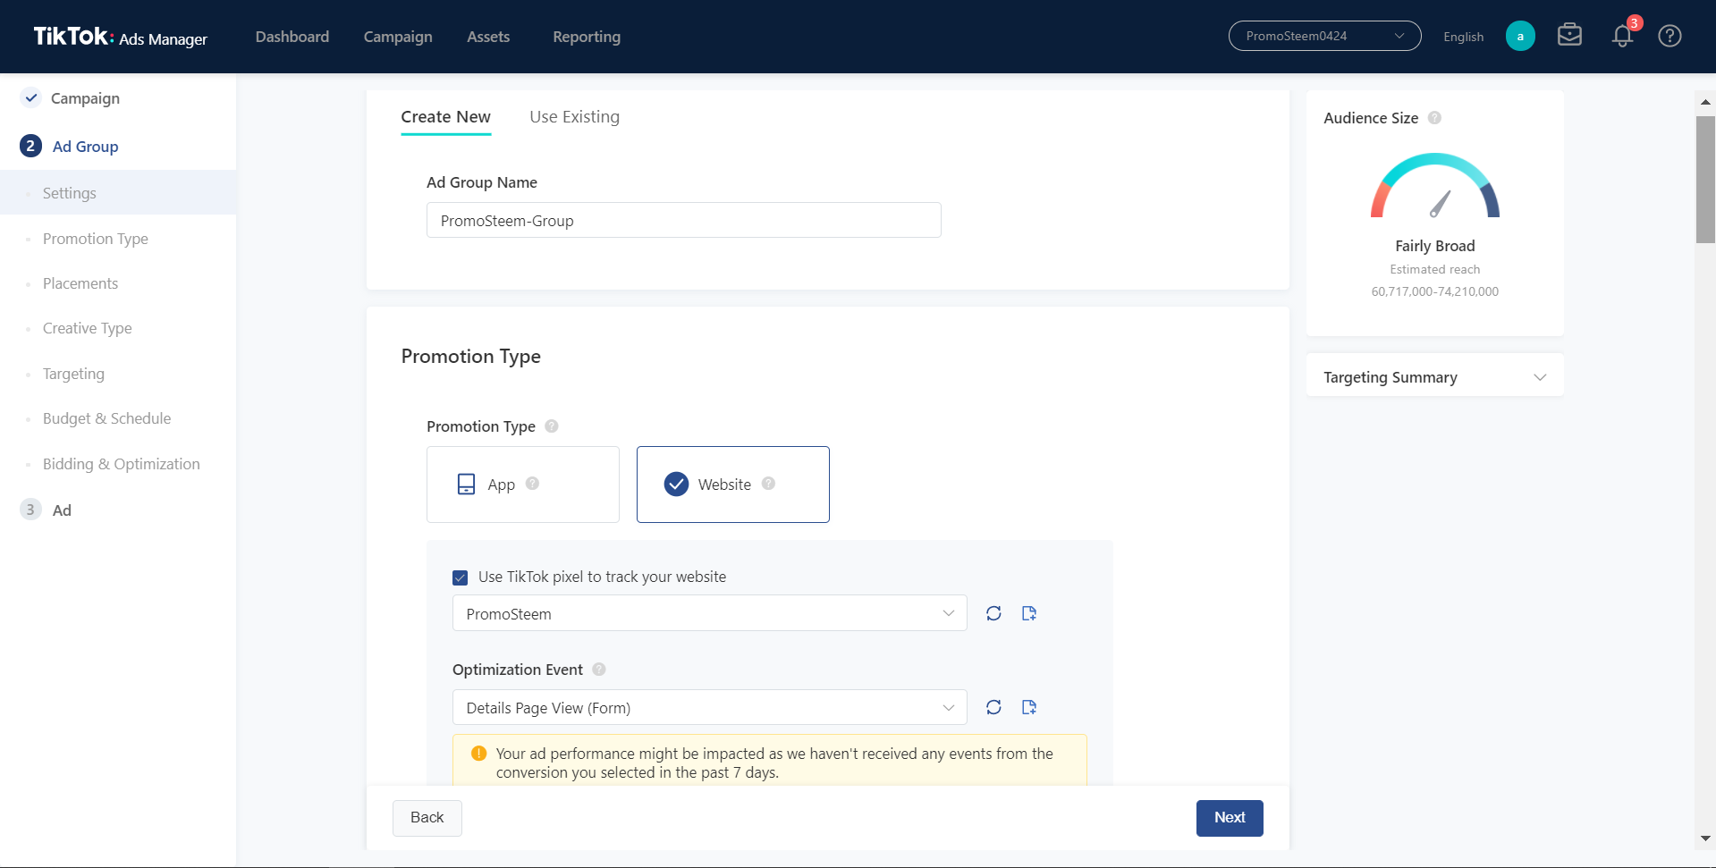Open the TikTok Ads Manager home logo
Screen dimensions: 1716x868
(120, 37)
